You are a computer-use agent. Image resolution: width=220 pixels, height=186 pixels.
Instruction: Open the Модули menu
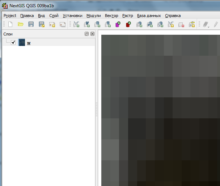coord(94,16)
